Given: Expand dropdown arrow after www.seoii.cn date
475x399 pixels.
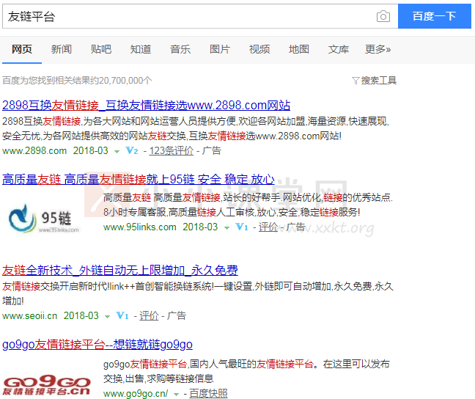Looking at the screenshot, I should coord(107,317).
